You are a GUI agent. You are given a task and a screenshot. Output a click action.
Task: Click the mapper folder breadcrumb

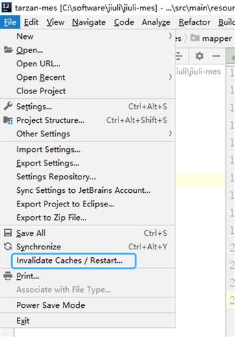pyautogui.click(x=211, y=38)
